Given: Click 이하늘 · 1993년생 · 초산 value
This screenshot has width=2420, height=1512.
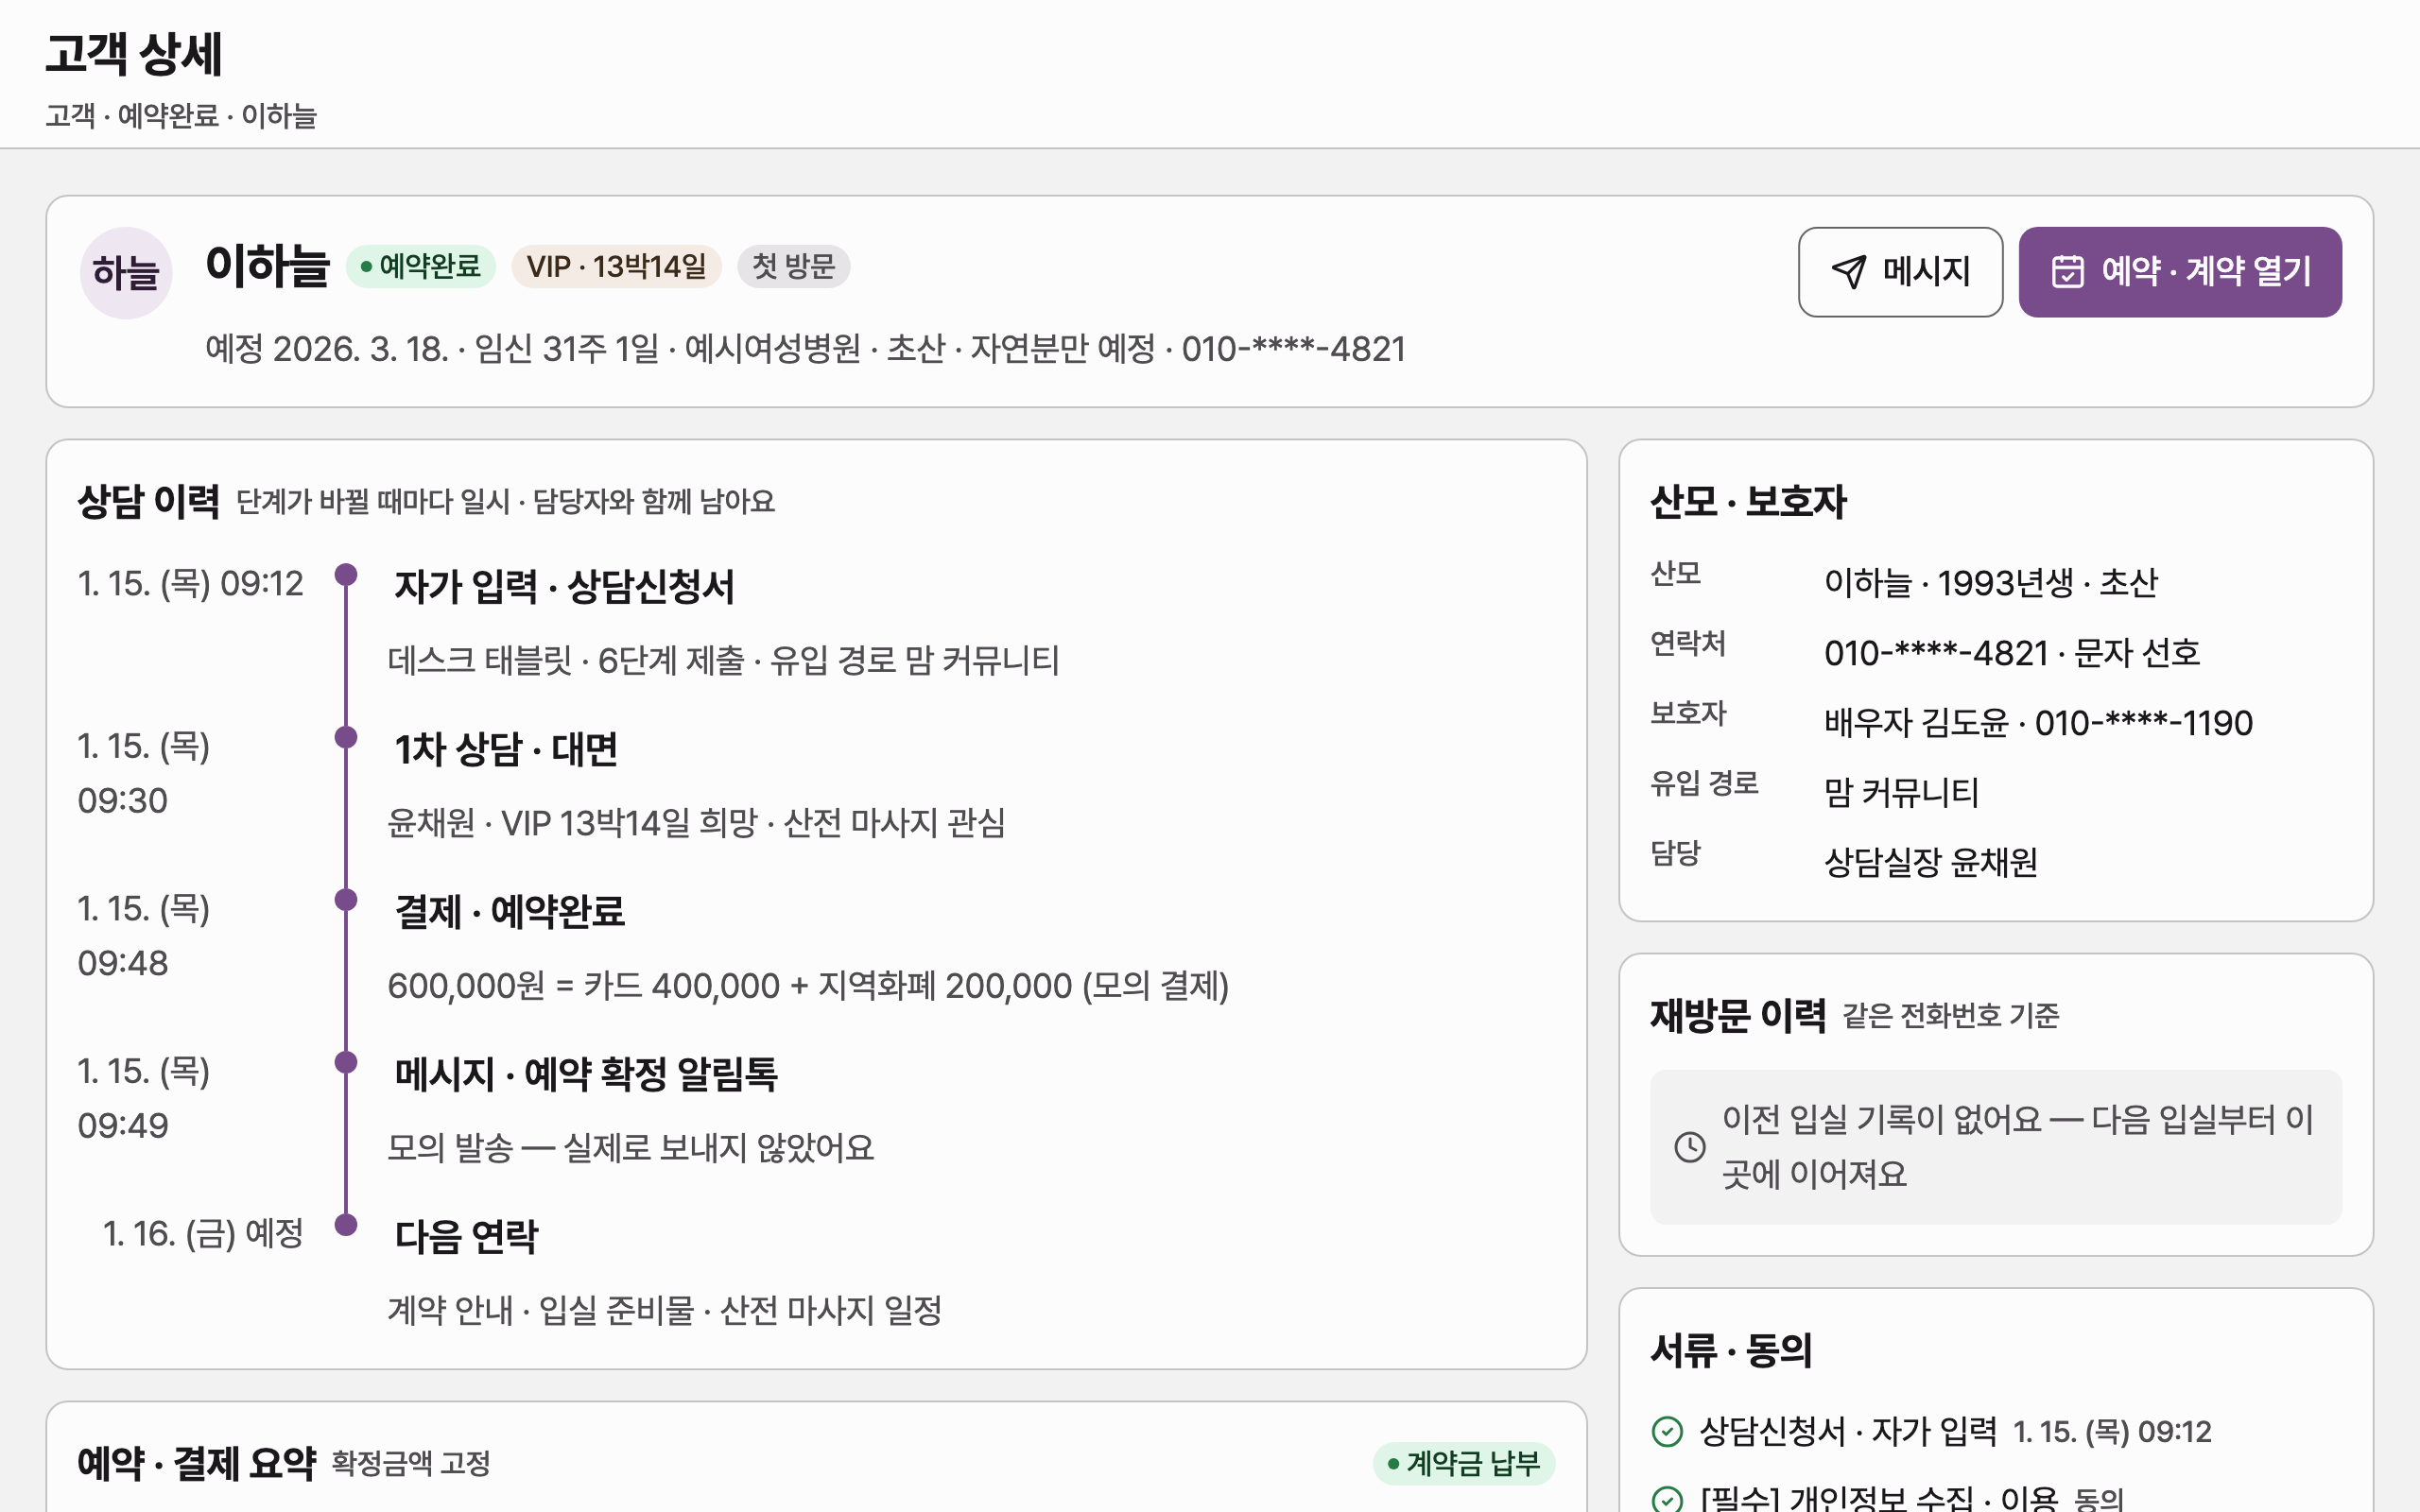Looking at the screenshot, I should (1991, 583).
